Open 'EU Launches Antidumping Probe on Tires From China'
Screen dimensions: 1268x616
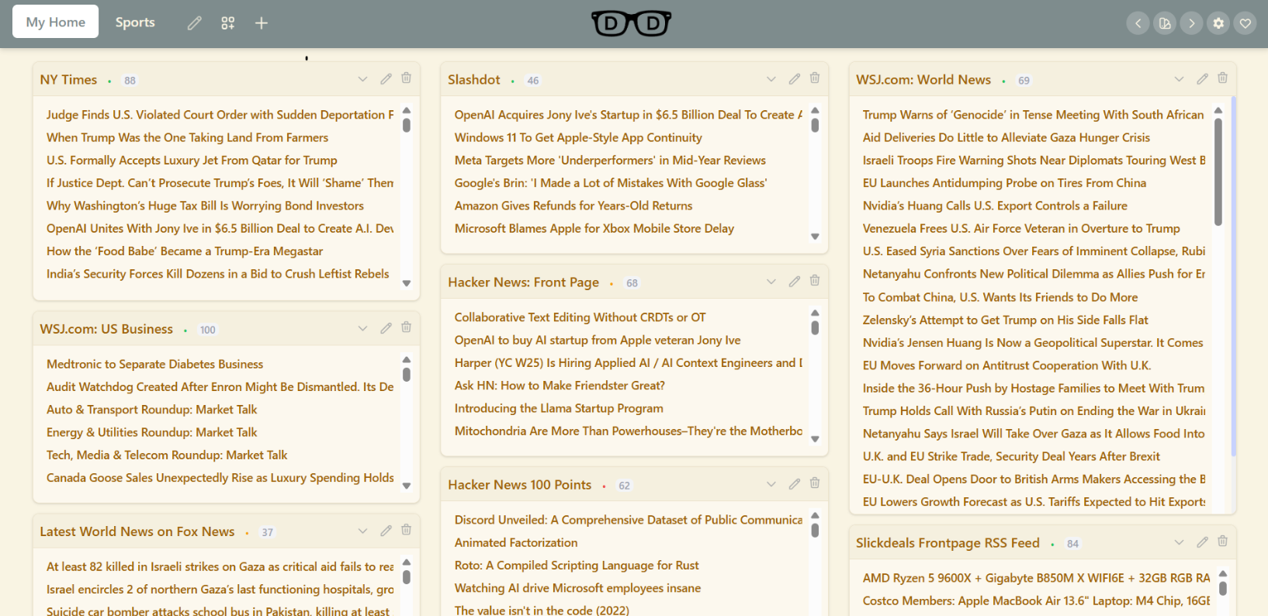pos(1004,183)
